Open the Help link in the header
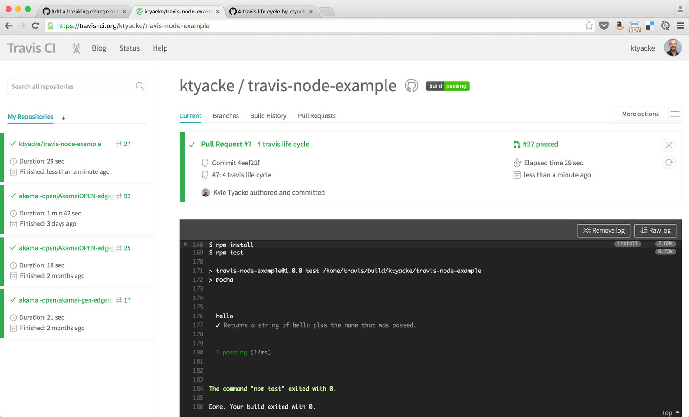689x417 pixels. [x=160, y=48]
